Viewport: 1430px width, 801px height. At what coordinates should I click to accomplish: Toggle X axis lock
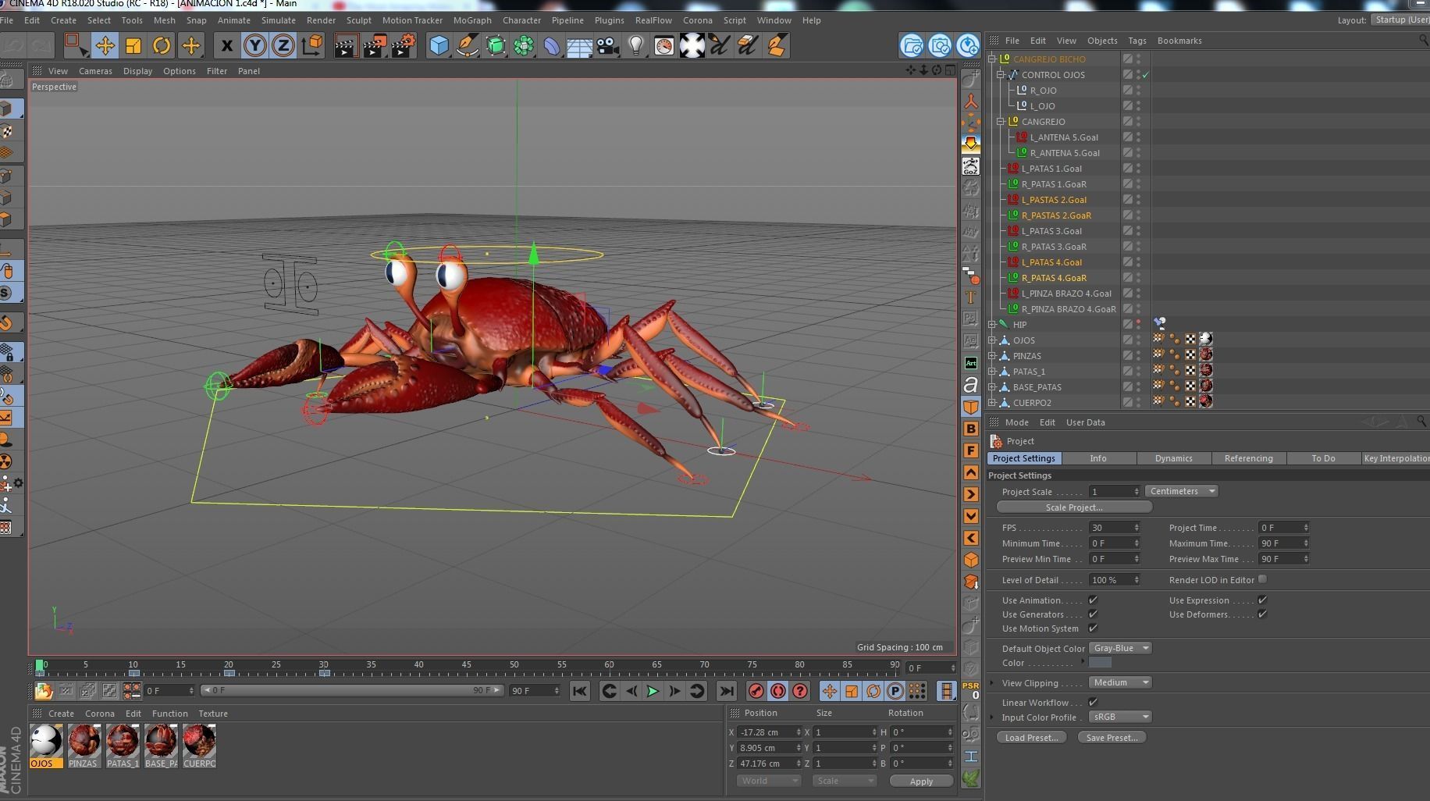(226, 45)
